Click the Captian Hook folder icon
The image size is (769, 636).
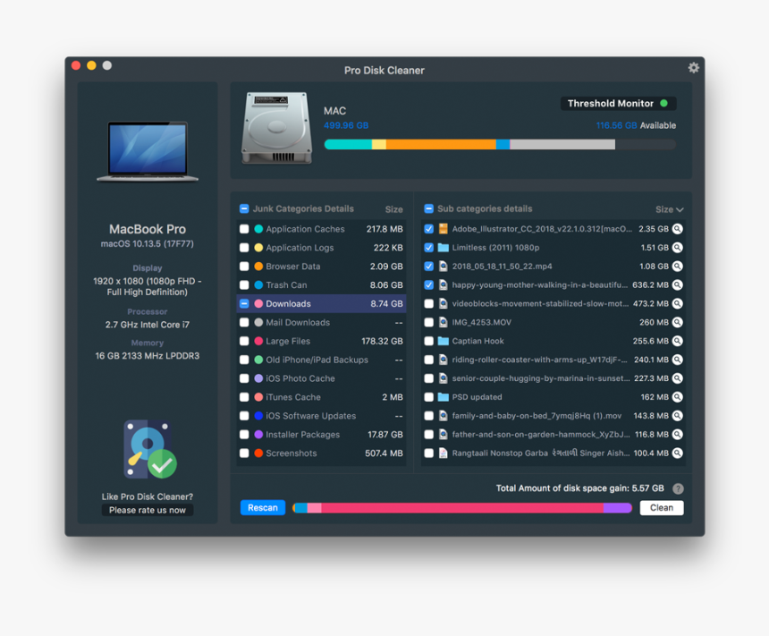click(443, 341)
